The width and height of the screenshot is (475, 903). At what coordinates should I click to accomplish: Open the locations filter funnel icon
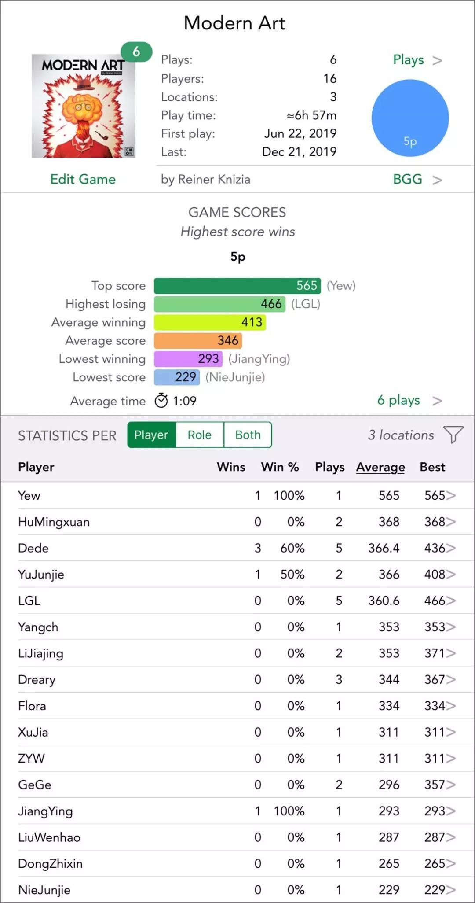tap(453, 435)
